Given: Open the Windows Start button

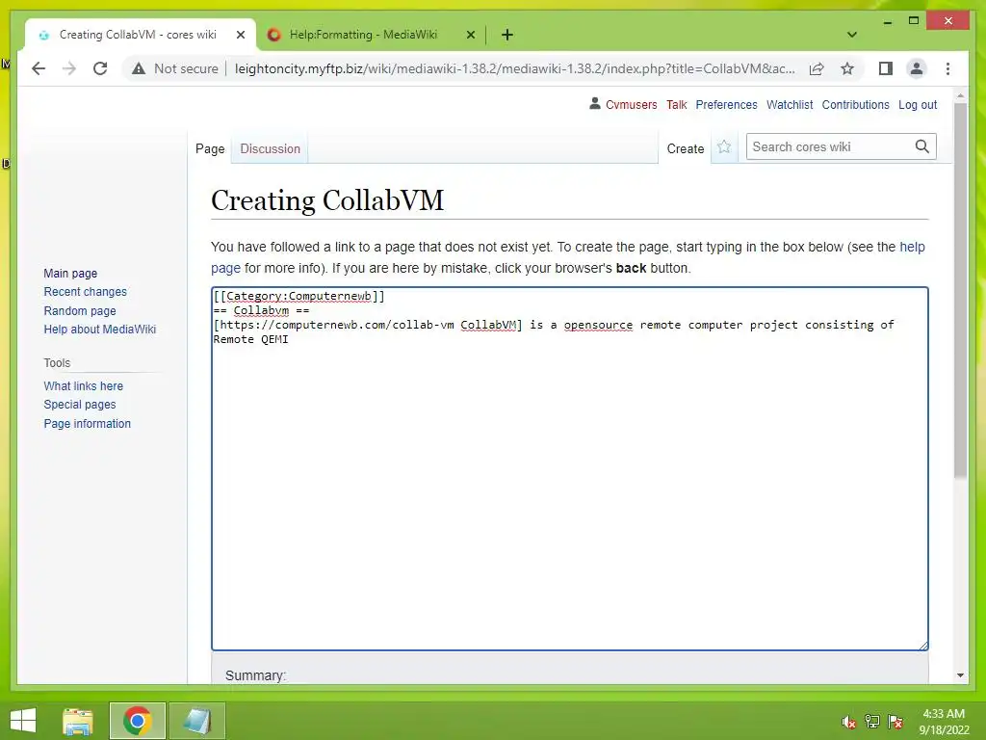Looking at the screenshot, I should (x=23, y=721).
